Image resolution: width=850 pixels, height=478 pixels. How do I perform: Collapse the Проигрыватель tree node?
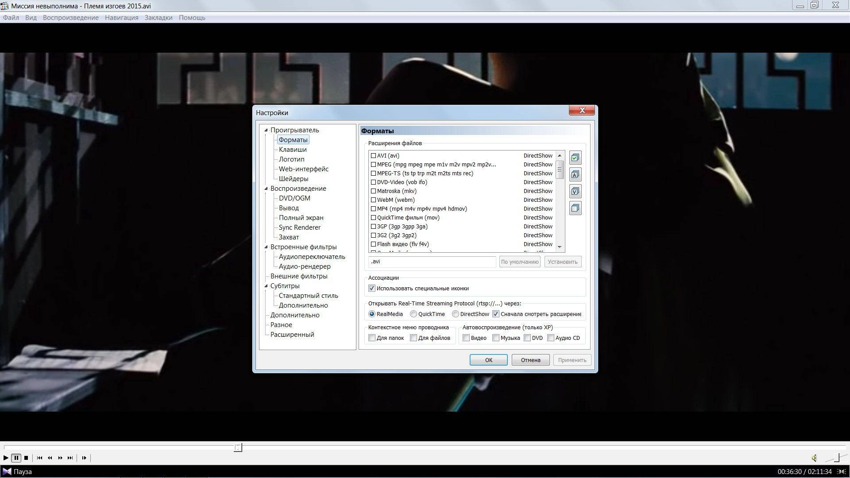pos(266,130)
